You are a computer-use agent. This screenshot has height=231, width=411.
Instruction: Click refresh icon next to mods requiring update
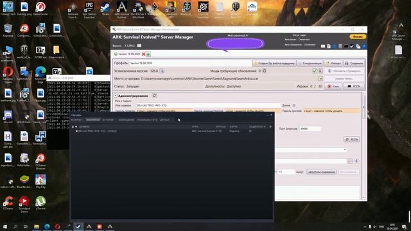(265, 71)
